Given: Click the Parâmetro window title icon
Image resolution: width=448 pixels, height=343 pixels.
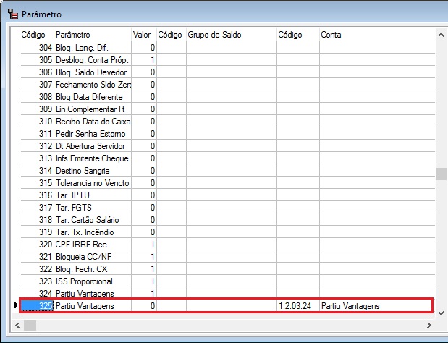Looking at the screenshot, I should pos(12,14).
